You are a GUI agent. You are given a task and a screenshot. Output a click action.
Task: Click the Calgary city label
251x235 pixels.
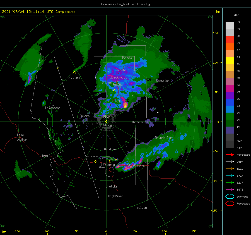pos(109,164)
